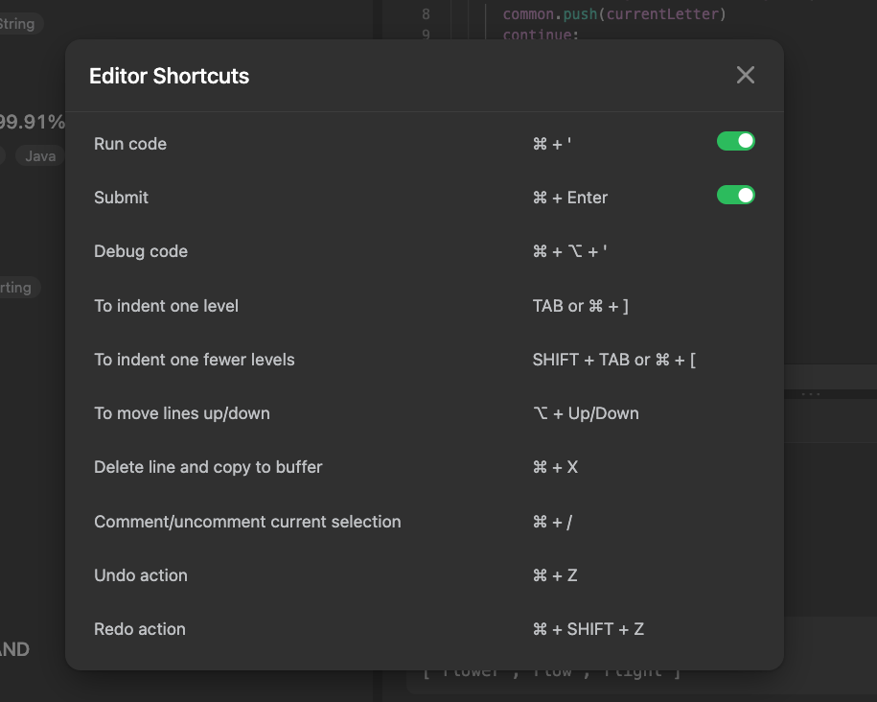The image size is (877, 702).
Task: Click 'To move lines up/down' text
Action: click(x=182, y=413)
